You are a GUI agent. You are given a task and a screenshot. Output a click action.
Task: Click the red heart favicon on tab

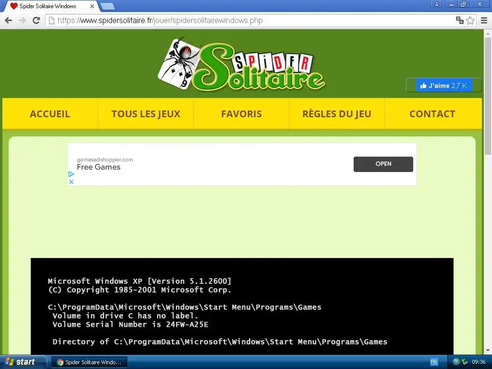click(x=14, y=6)
